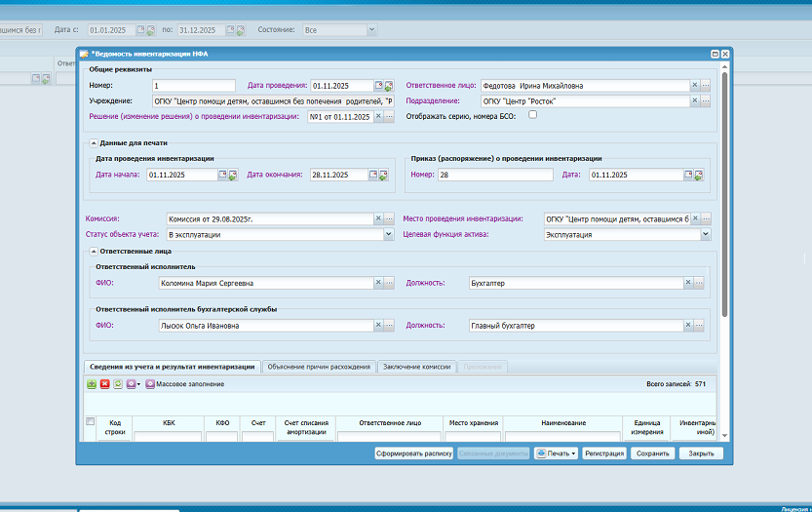This screenshot has height=512, width=812.
Task: Clear the Ответственное лицо field with X icon
Action: click(695, 86)
